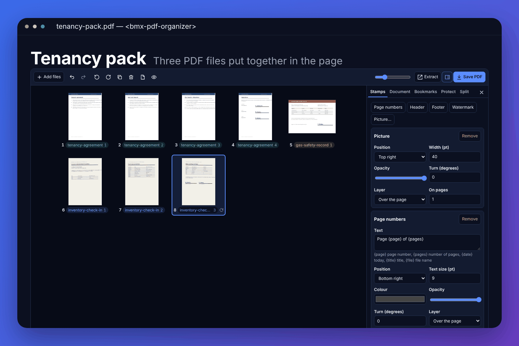Click the Page numbers Text box
The image size is (519, 346).
point(427,243)
